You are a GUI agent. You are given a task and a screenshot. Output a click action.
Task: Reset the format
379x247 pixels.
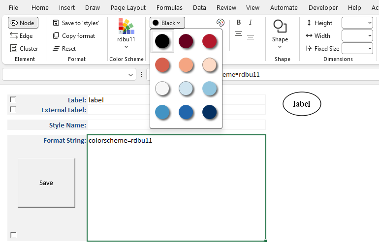point(64,49)
